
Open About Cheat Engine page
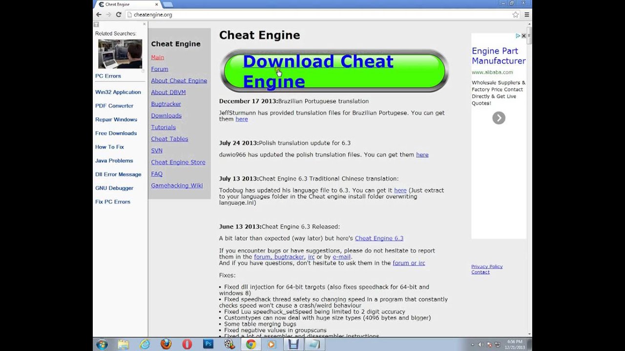click(179, 81)
